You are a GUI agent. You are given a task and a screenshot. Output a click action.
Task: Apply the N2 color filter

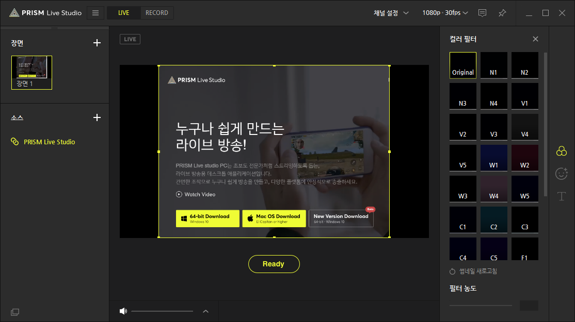pos(525,65)
